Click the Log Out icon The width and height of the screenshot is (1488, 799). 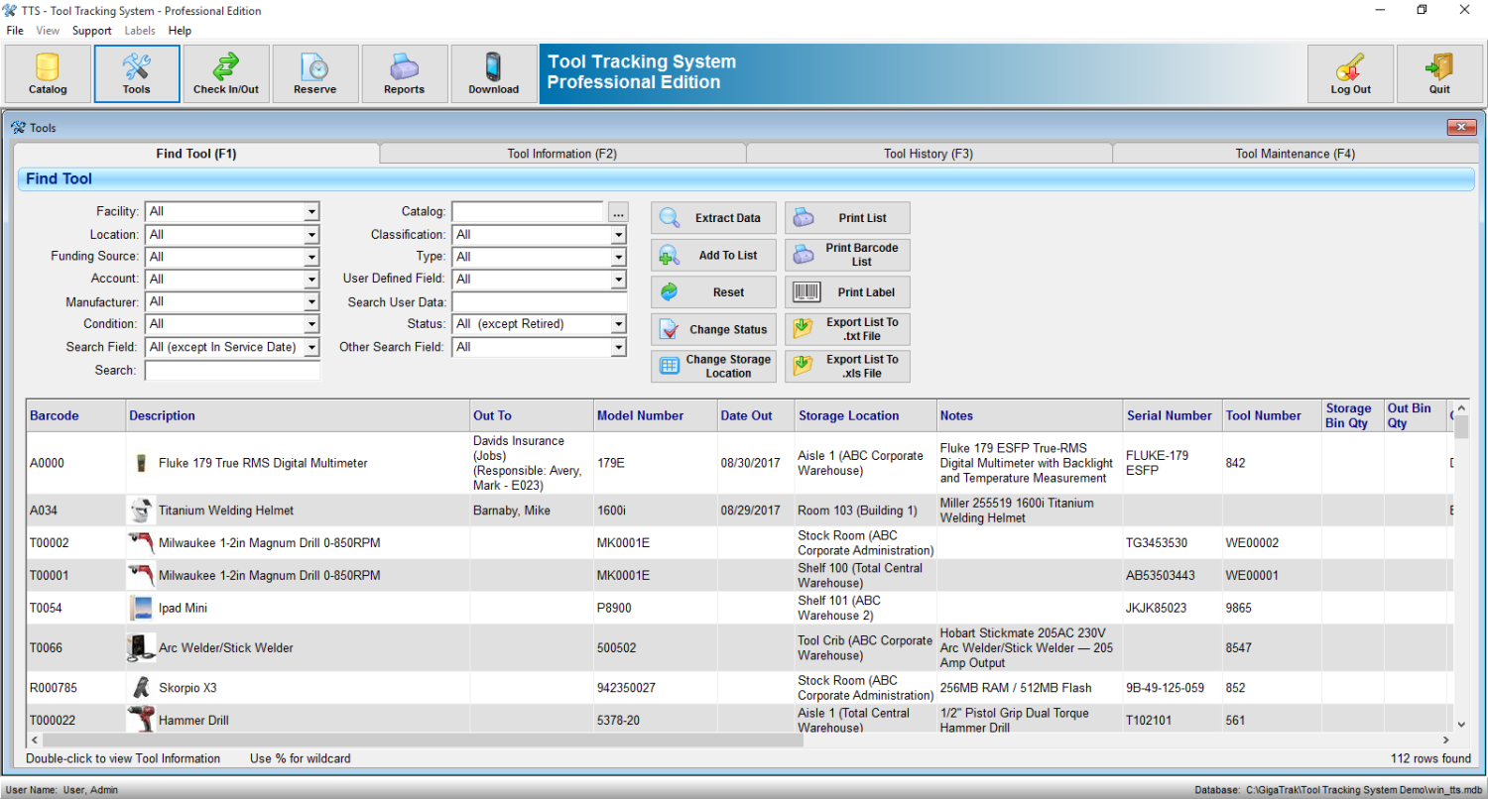[x=1349, y=73]
